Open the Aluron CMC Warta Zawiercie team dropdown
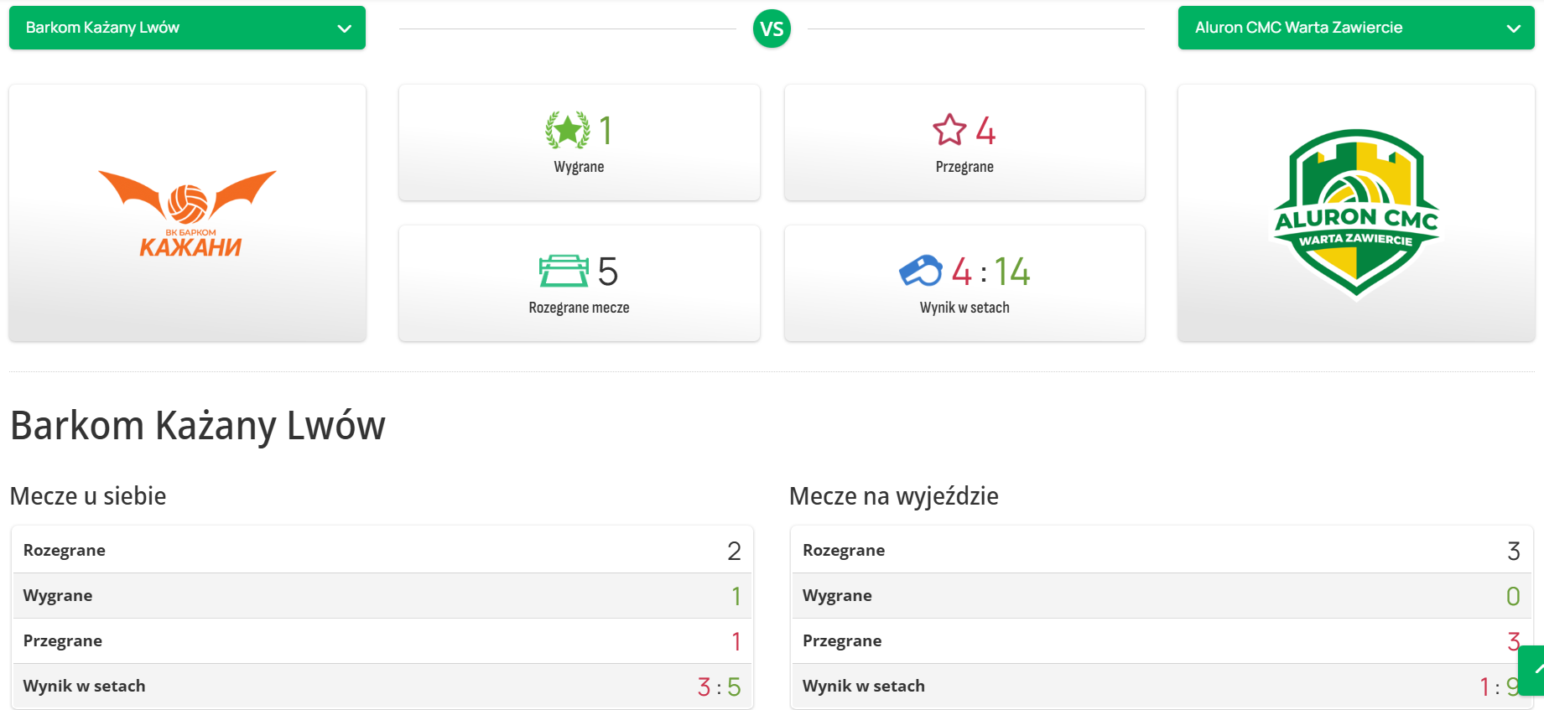The width and height of the screenshot is (1544, 710). click(x=1356, y=28)
